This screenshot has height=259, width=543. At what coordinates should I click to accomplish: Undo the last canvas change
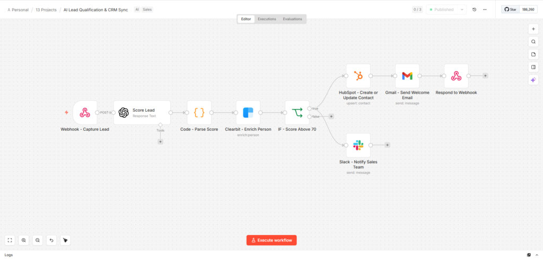tap(51, 240)
